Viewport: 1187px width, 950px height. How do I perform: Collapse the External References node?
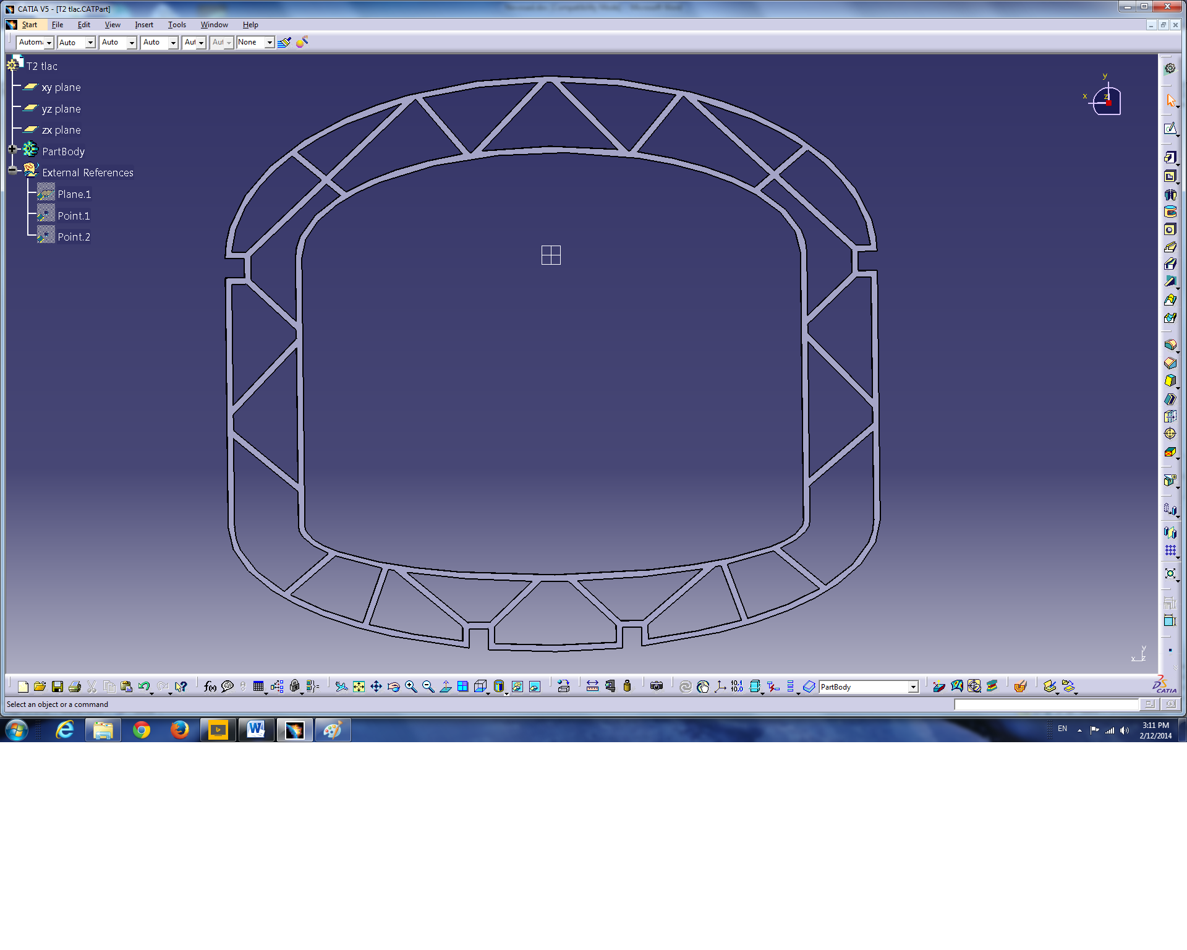point(12,170)
